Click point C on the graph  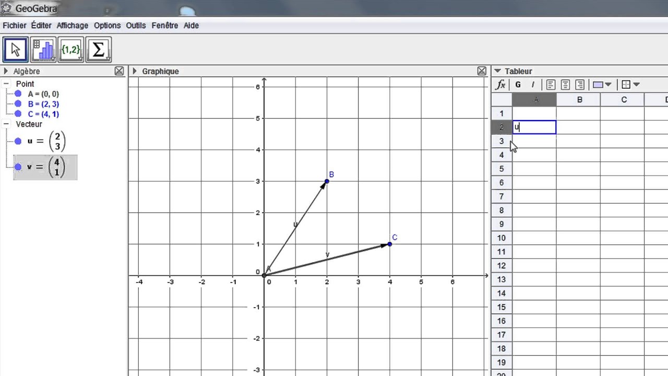click(x=390, y=244)
